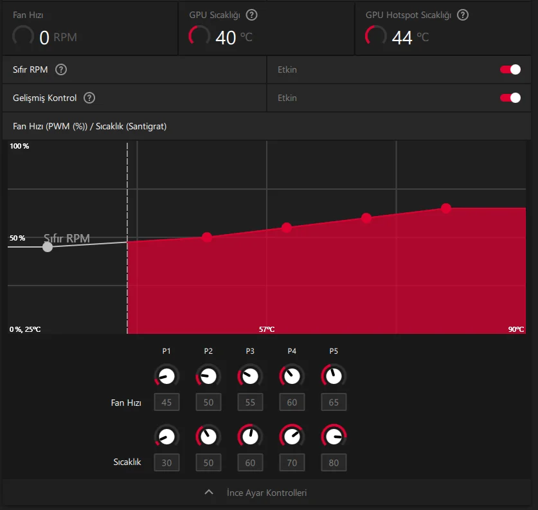Click the P4 Sıcaklık dial

click(292, 437)
